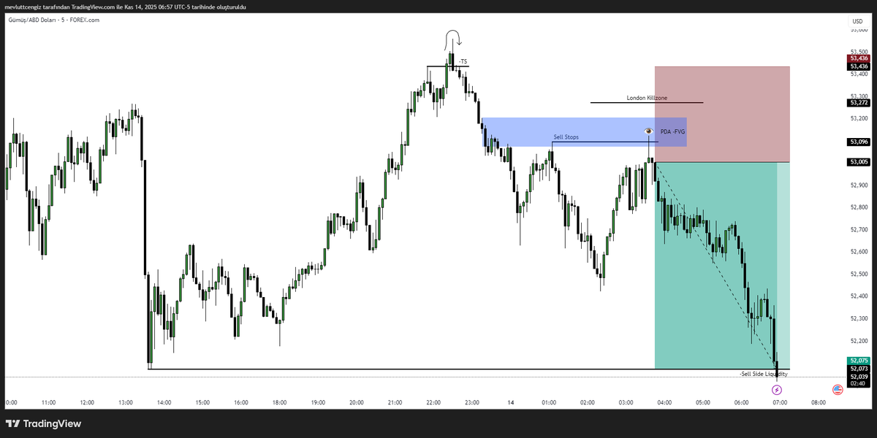Click the green 52,075 target price tag
Viewport: 877px width, 438px height.
[x=859, y=361]
